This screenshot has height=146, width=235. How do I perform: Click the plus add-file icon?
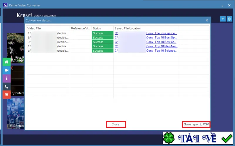[x=223, y=19]
